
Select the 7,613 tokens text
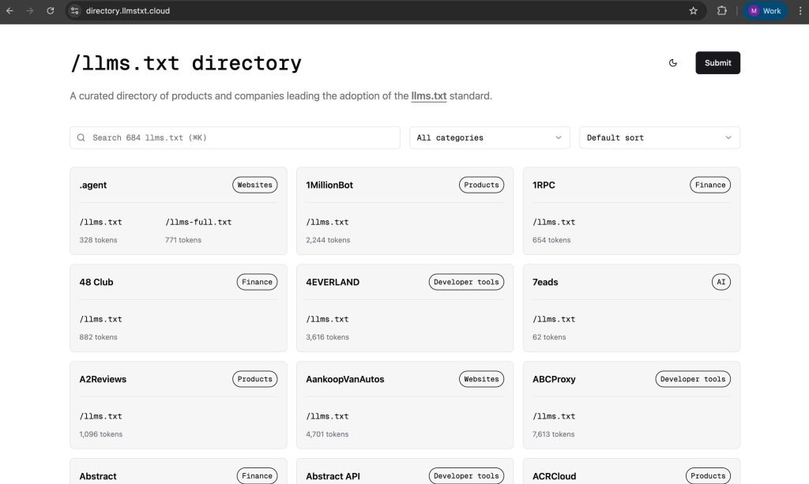[x=553, y=434]
